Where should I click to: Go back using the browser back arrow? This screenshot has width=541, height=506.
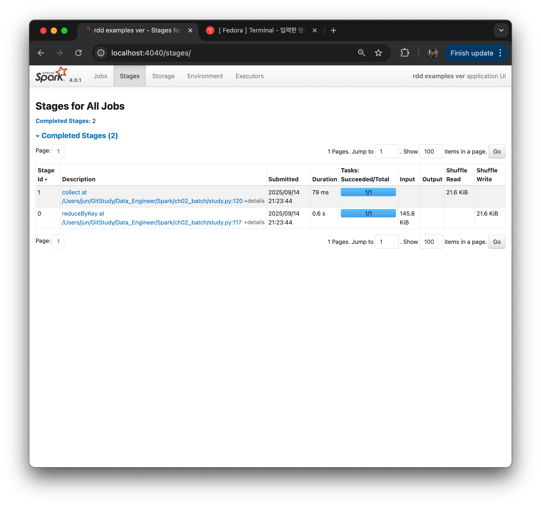pos(41,53)
